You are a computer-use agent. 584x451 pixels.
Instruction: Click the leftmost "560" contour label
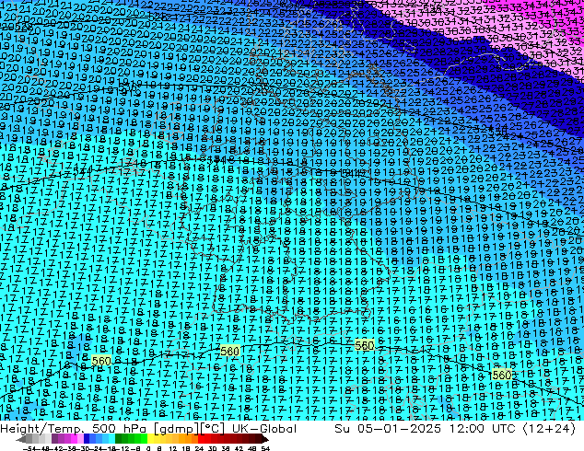click(101, 361)
